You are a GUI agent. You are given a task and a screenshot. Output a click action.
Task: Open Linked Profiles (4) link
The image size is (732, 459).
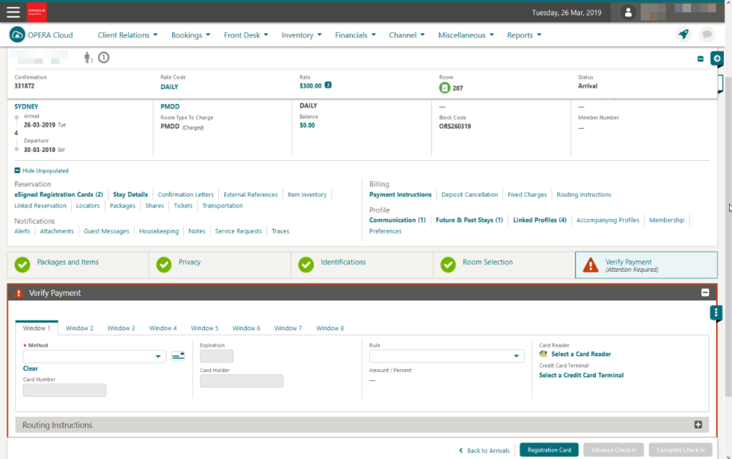(x=539, y=220)
